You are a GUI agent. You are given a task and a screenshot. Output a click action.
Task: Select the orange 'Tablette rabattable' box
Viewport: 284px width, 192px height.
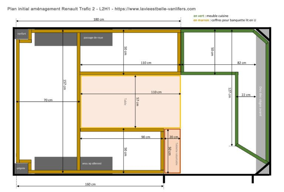pos(172,151)
